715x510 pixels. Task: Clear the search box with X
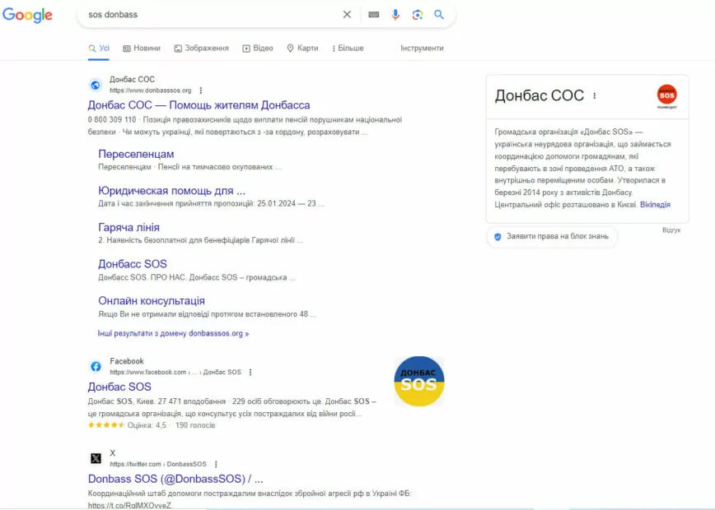pos(347,15)
